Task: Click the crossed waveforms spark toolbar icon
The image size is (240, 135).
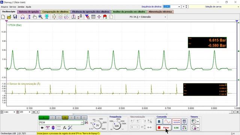Action: click(x=54, y=17)
